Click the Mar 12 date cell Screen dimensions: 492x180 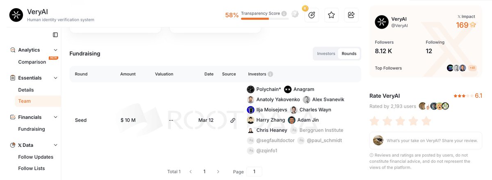pos(206,120)
